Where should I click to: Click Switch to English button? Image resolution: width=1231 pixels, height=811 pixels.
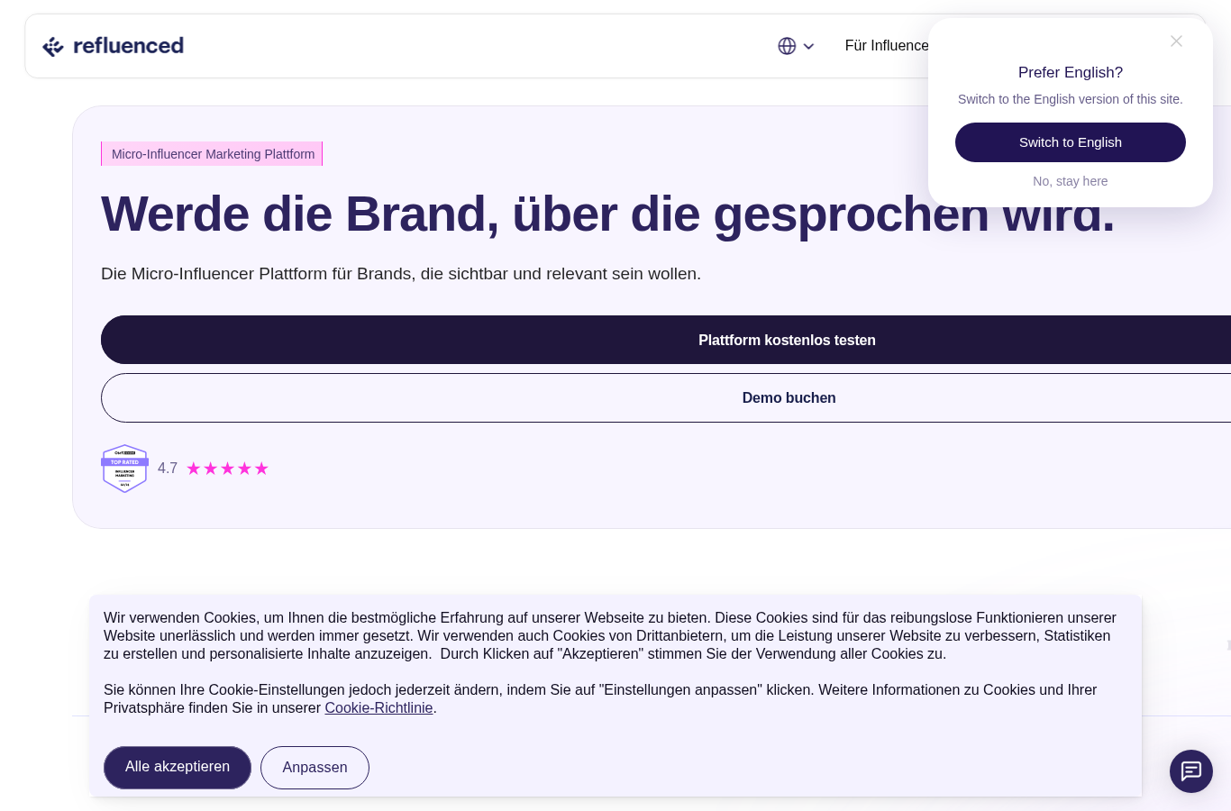coord(1071,142)
